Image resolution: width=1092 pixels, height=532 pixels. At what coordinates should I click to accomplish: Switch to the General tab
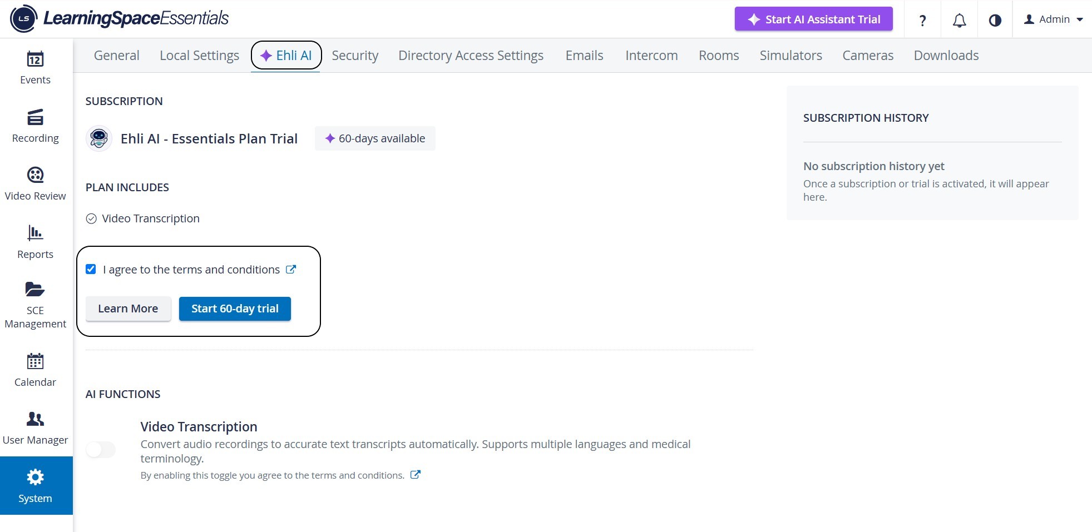[117, 56]
